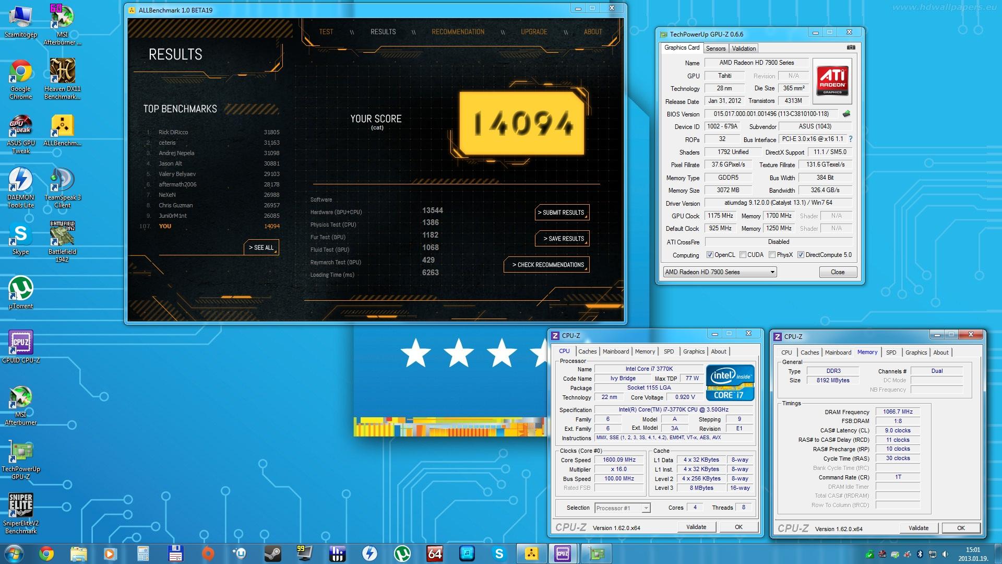This screenshot has height=564, width=1002.
Task: Open MSI Afterburner shortcut near top
Action: coord(62,23)
